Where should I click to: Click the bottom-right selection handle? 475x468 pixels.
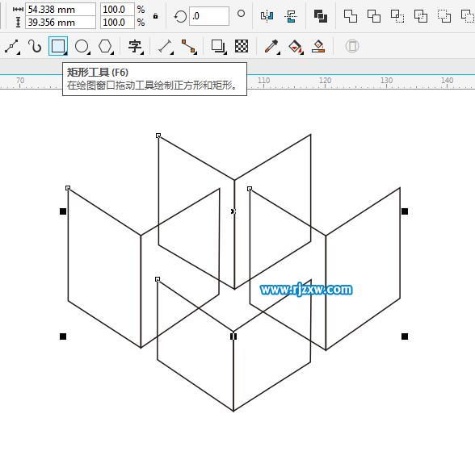point(405,336)
